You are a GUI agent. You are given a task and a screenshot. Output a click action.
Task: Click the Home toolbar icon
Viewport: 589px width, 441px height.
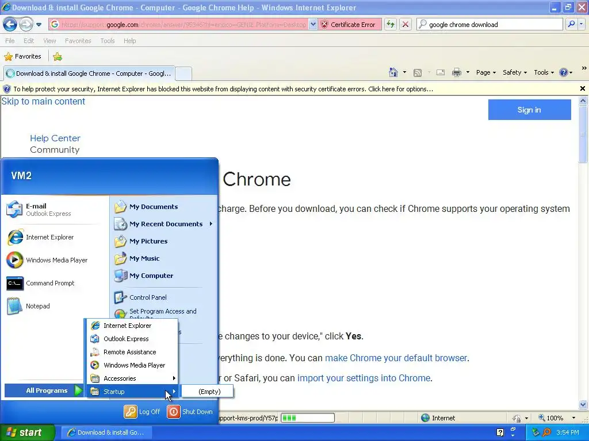(393, 72)
